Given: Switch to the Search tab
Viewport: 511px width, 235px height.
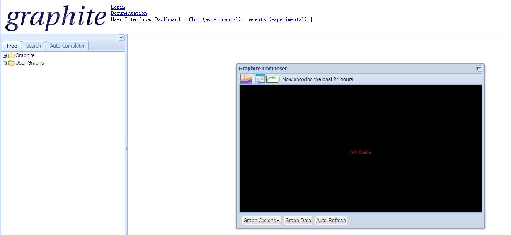Looking at the screenshot, I should tap(33, 46).
